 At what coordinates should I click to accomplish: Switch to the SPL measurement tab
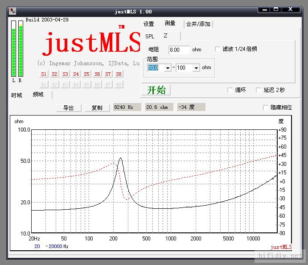pos(150,36)
